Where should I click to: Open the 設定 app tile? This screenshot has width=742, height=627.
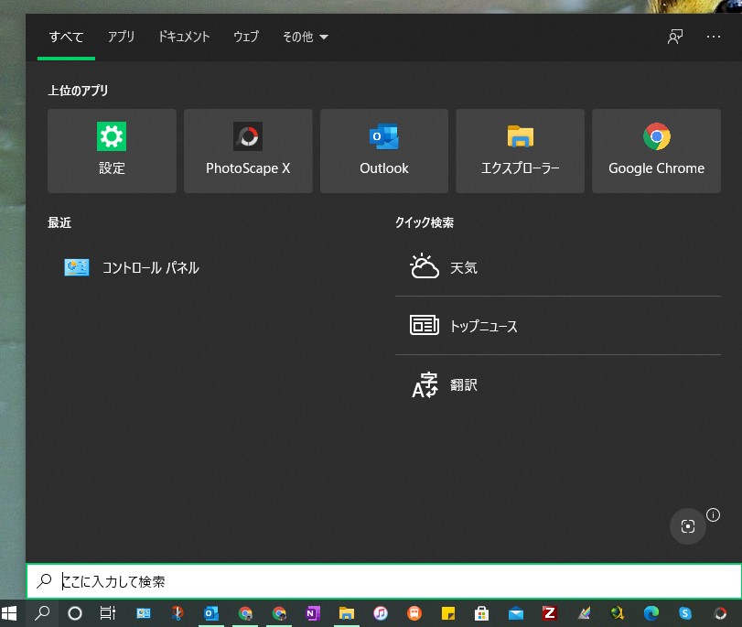[112, 151]
